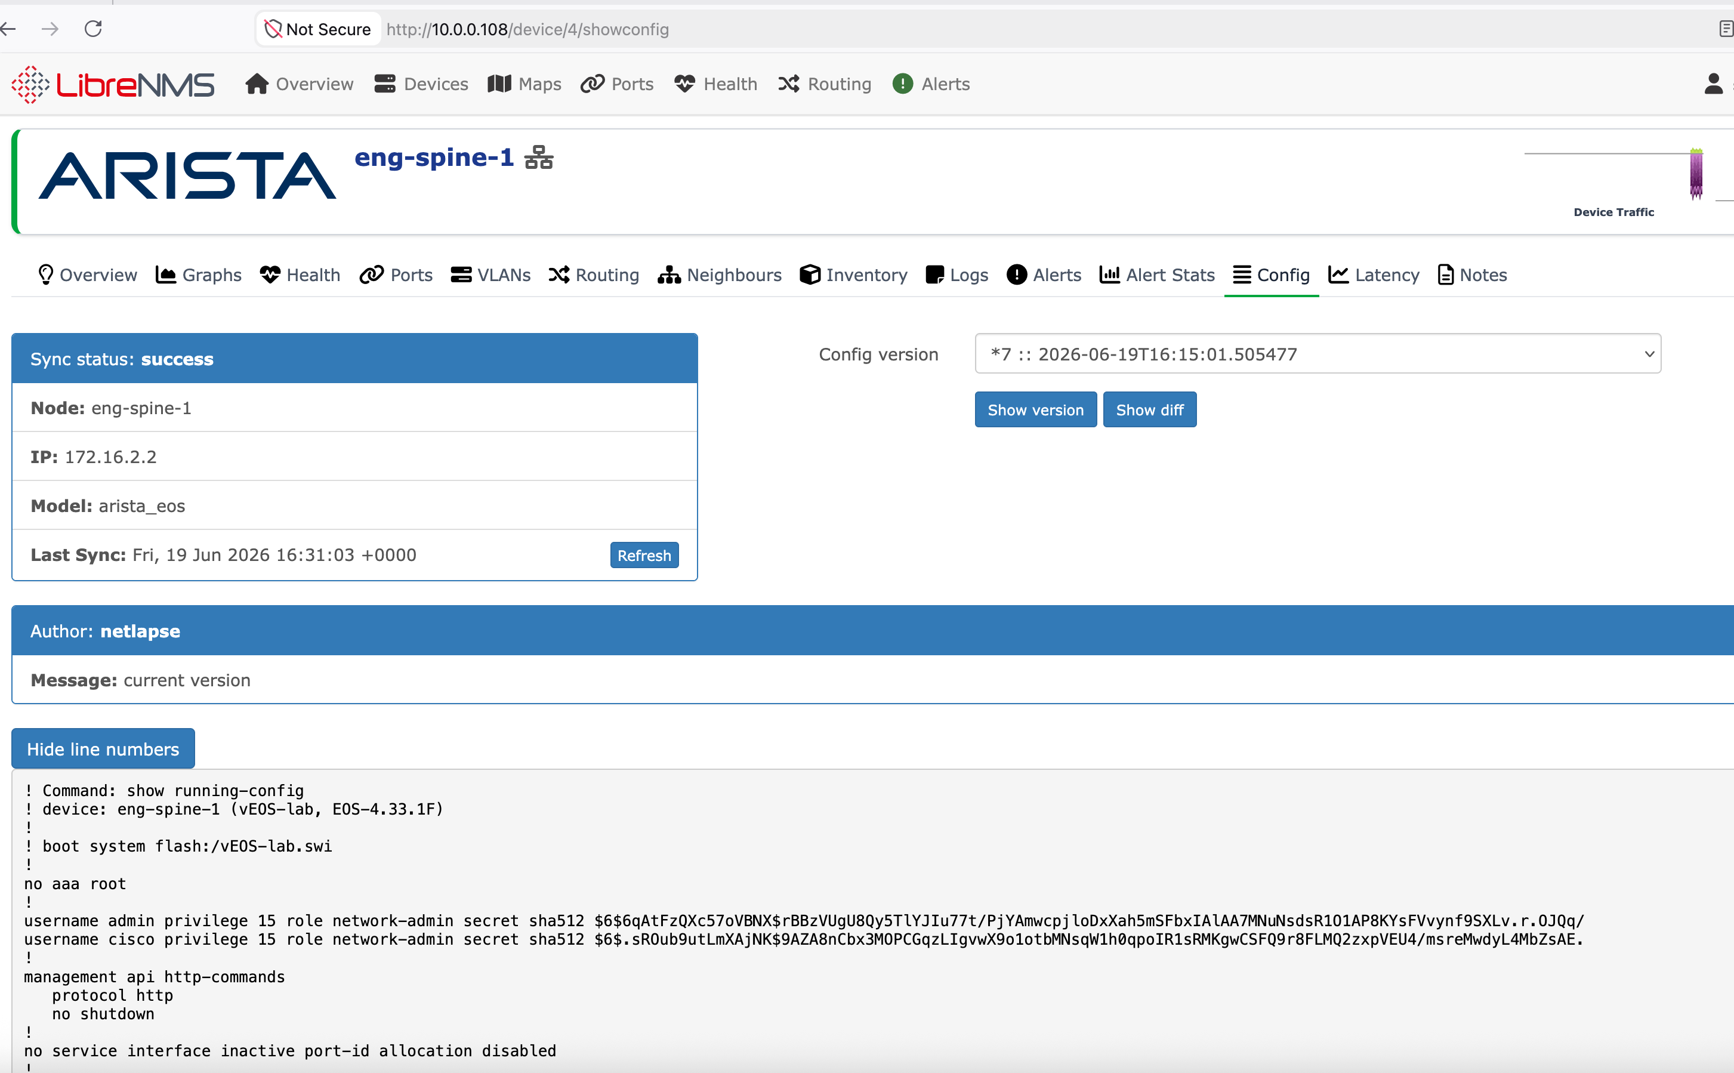This screenshot has height=1073, width=1734.
Task: Click the 'device: eng-spine-1 (vEOS-lab' line
Action: coord(233,809)
